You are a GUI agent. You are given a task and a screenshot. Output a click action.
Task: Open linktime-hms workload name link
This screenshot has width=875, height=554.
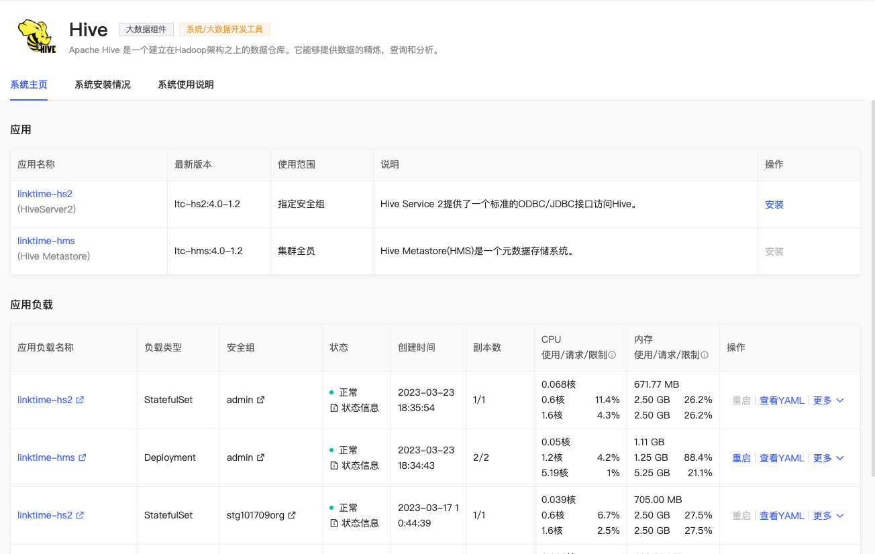46,457
